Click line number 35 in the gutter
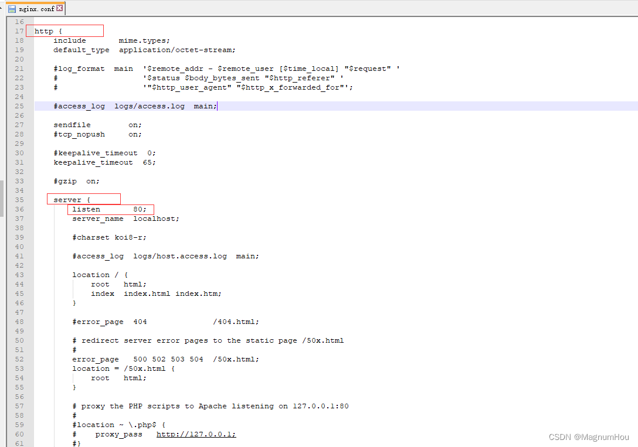638x447 pixels. [x=19, y=200]
